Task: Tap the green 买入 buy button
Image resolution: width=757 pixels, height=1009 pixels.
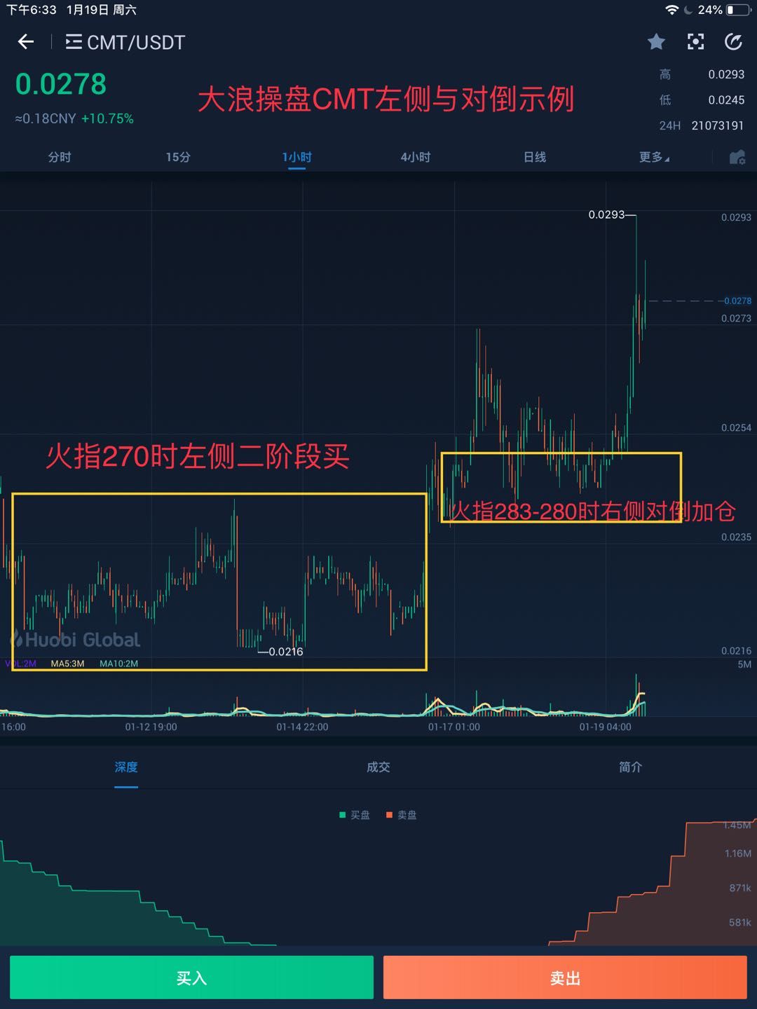Action: (x=191, y=977)
